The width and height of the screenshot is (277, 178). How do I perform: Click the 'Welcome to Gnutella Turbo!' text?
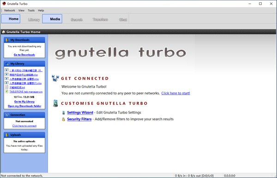click(x=84, y=87)
